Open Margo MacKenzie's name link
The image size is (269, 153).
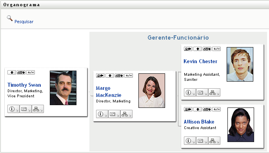pos(109,91)
